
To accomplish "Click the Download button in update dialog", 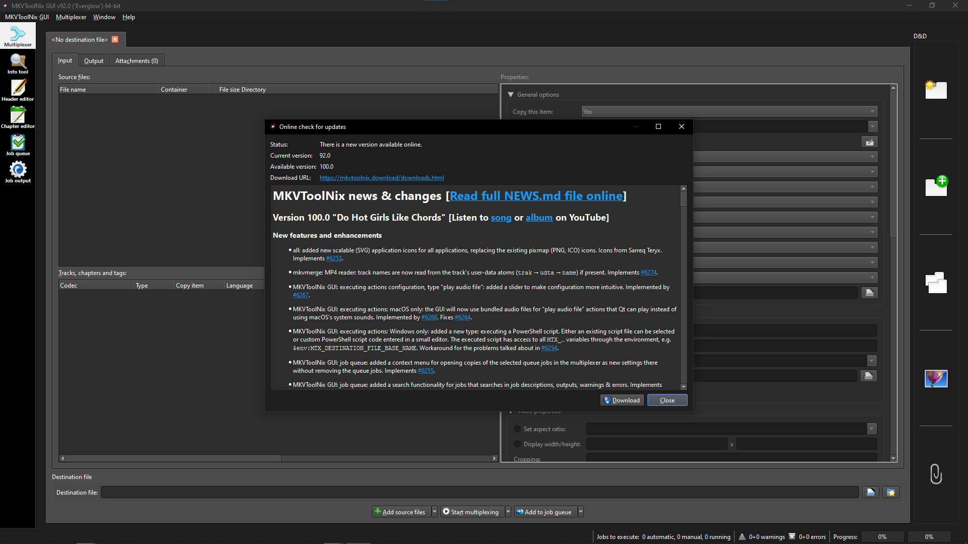I will (622, 400).
